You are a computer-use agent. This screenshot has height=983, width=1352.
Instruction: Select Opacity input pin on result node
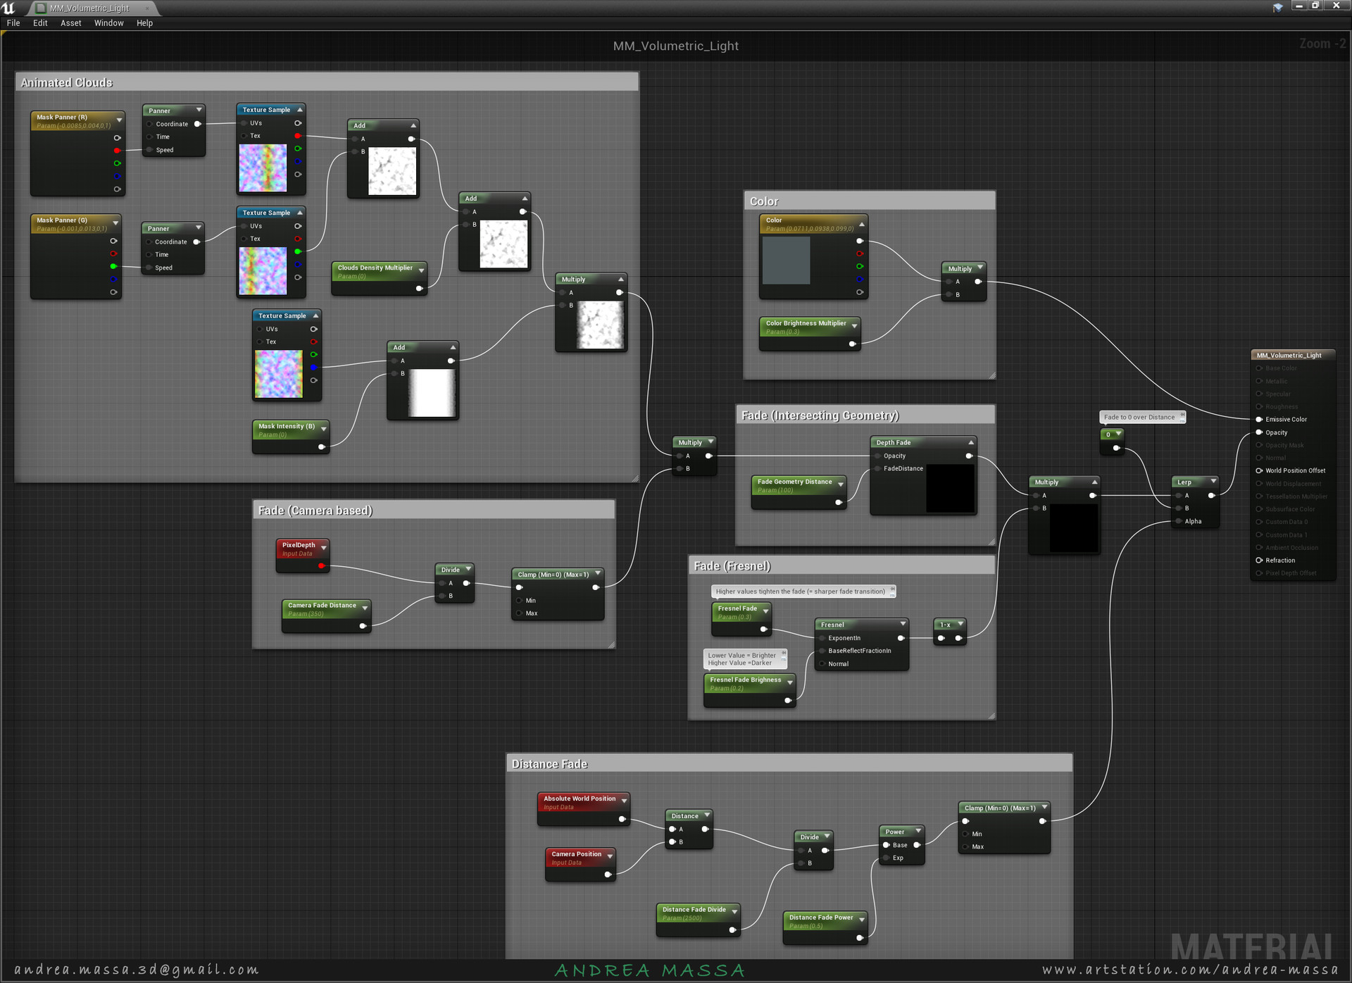click(x=1259, y=432)
